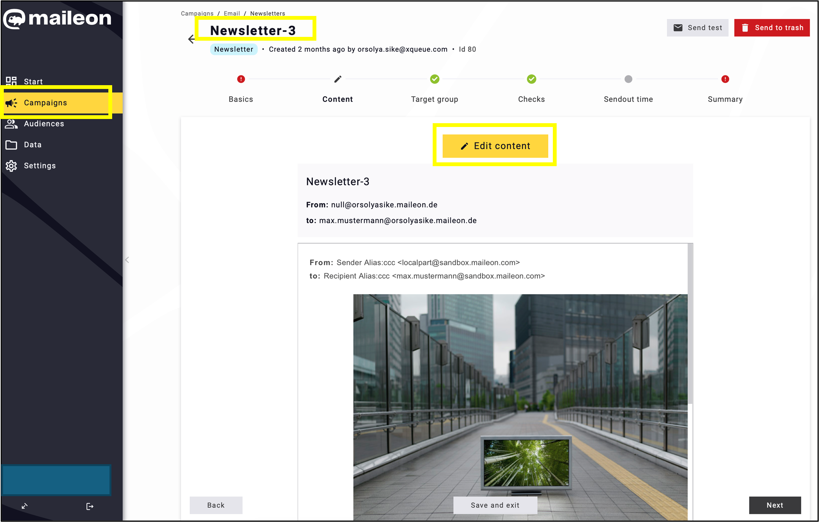Click the Summary step error indicator

point(725,79)
